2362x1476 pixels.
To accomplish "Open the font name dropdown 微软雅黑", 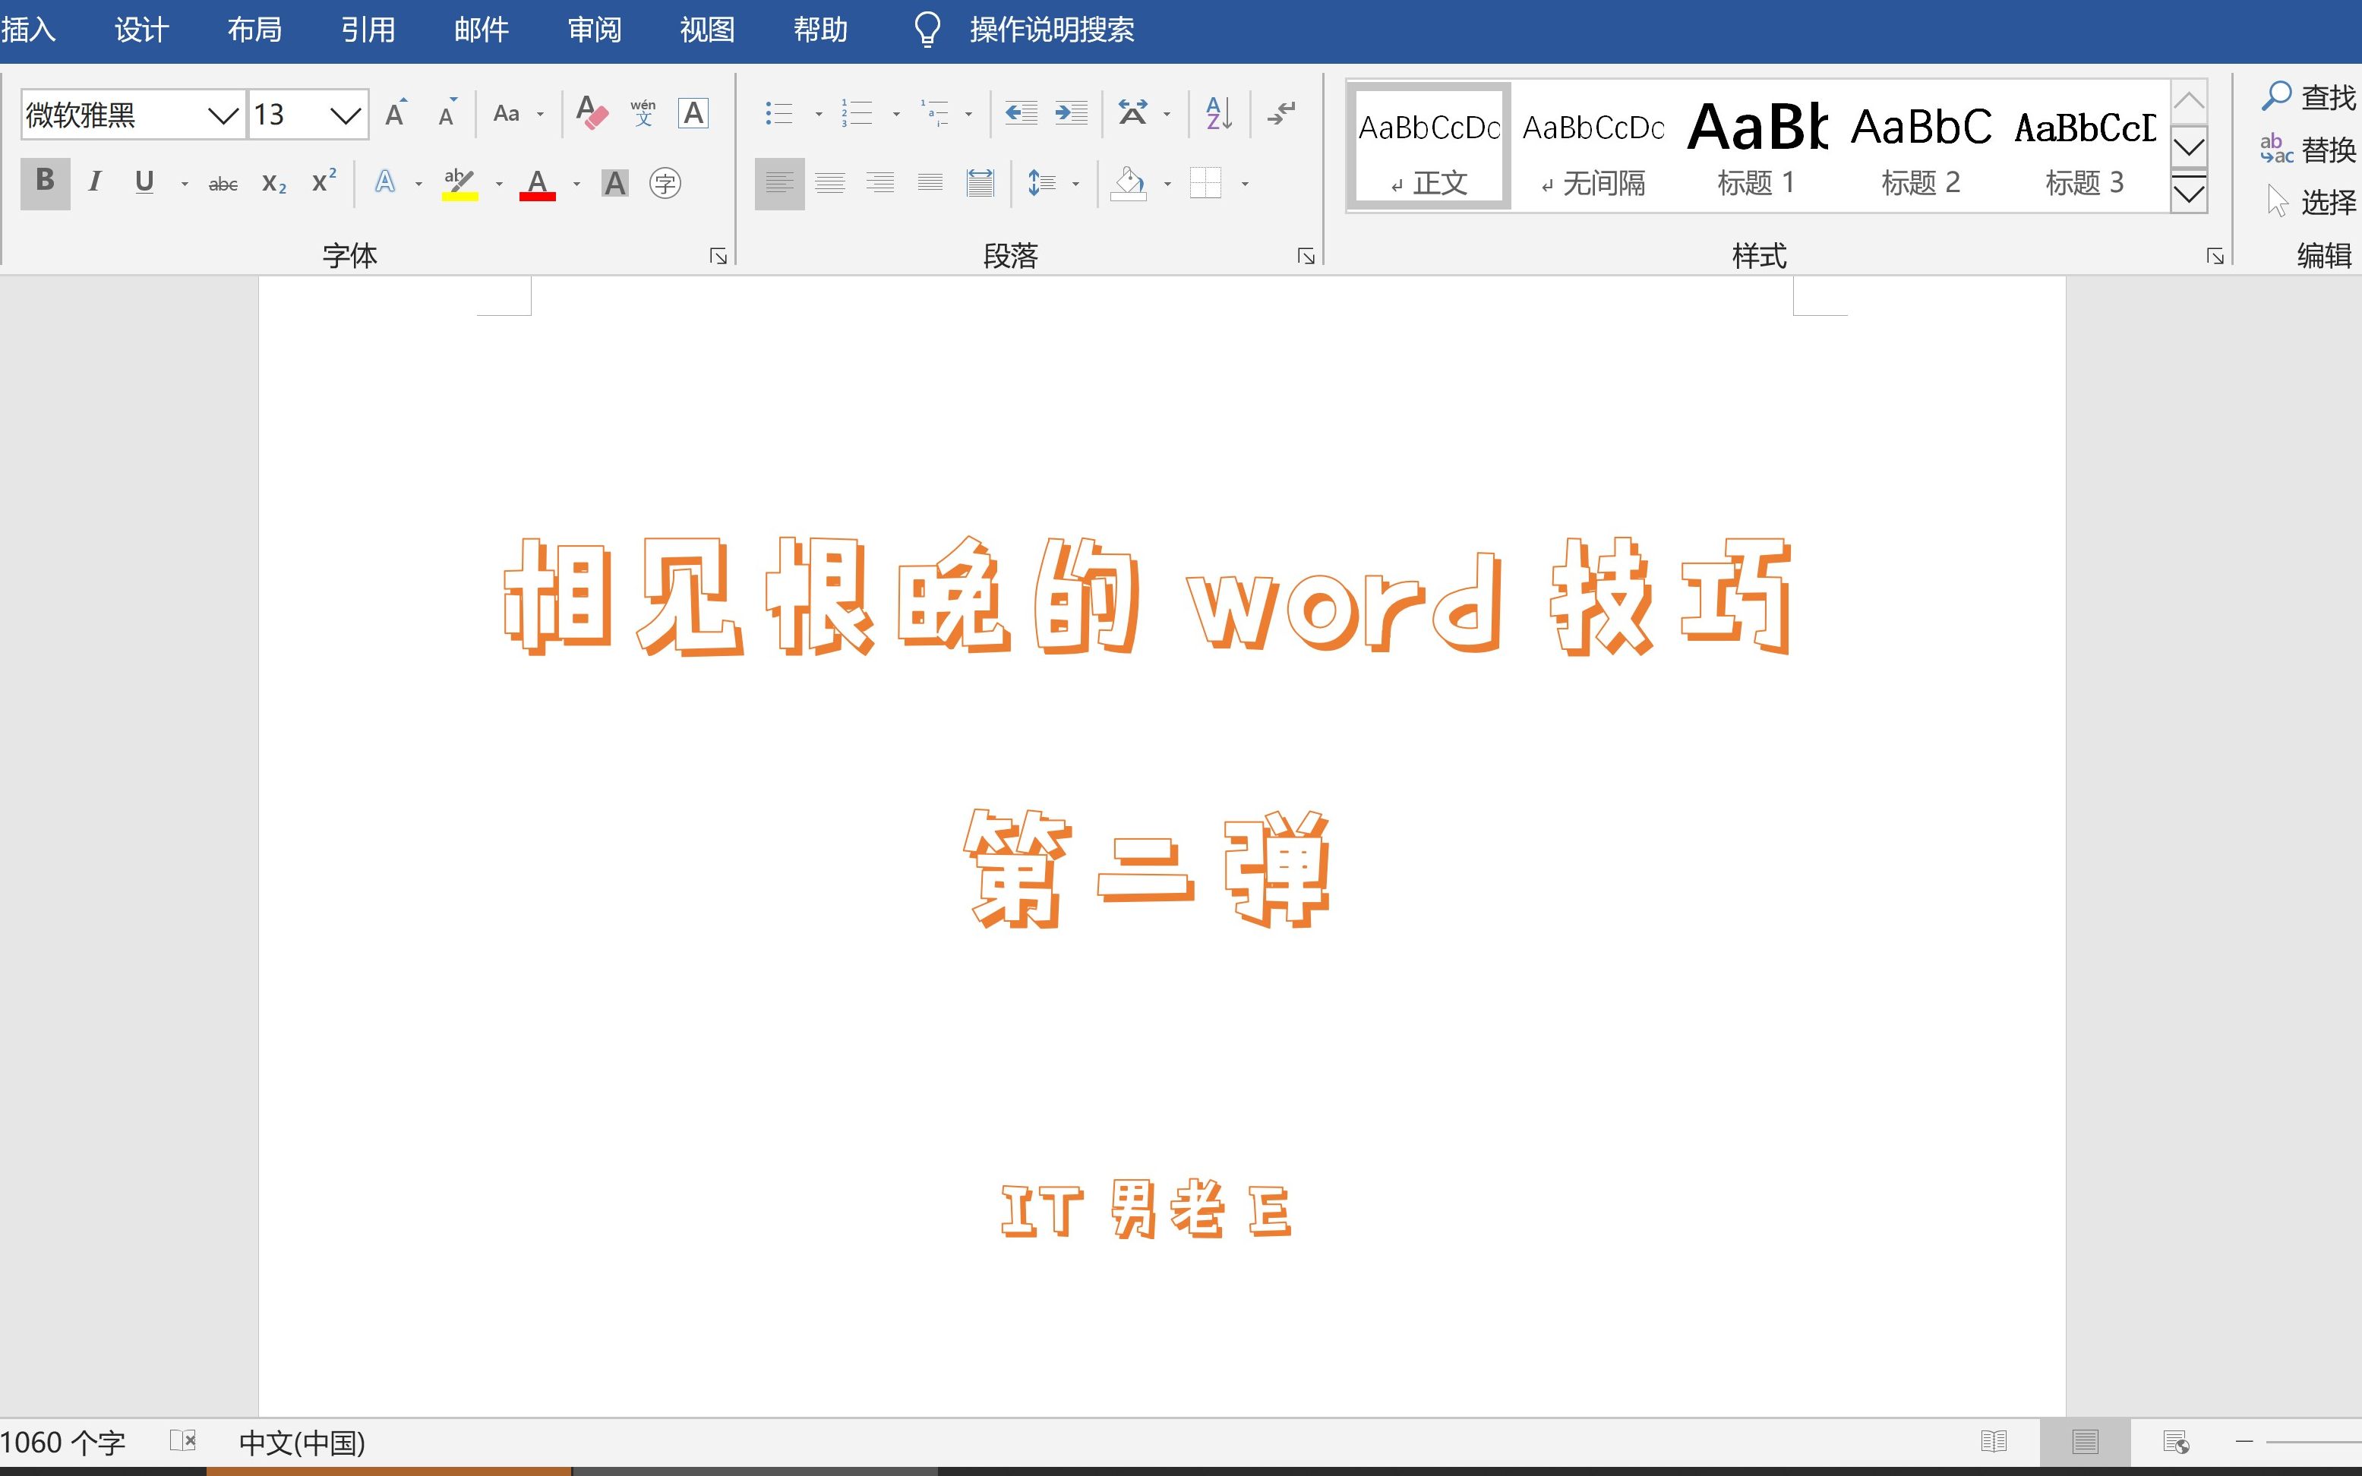I will tap(223, 115).
